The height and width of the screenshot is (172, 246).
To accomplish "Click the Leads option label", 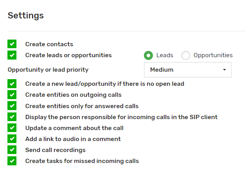I will [x=165, y=55].
